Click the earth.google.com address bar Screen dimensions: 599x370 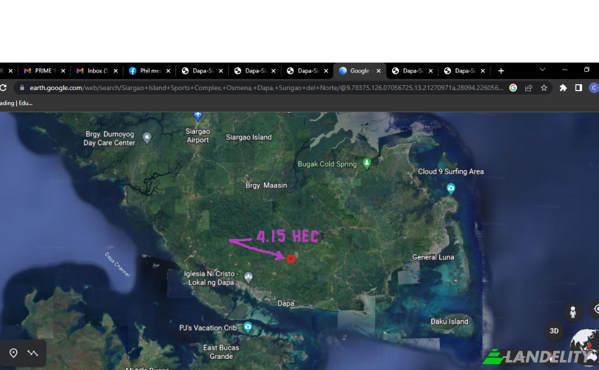point(263,88)
